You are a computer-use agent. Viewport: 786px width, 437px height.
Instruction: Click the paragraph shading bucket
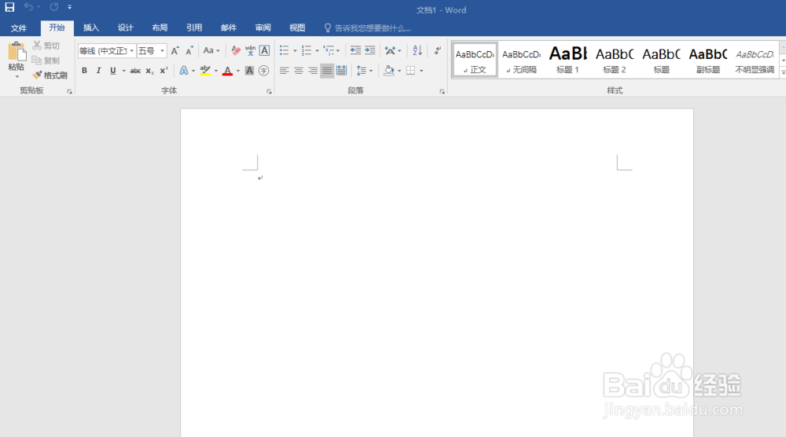click(388, 71)
